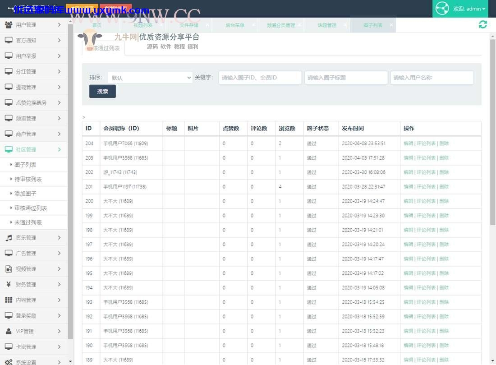Viewport: 496px width, 365px height.
Task: Close the 话题管理 tab with its X
Action: [x=345, y=25]
